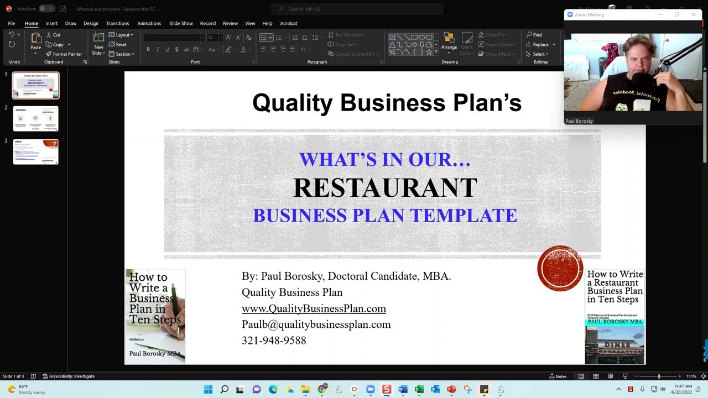Click the Redo icon
Image resolution: width=708 pixels, height=398 pixels.
(12, 44)
